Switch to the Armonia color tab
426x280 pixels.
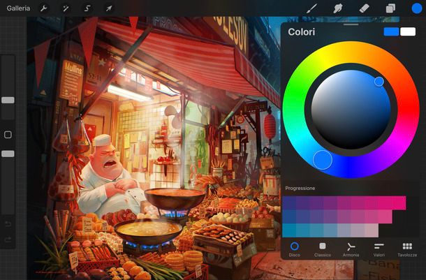(x=351, y=250)
